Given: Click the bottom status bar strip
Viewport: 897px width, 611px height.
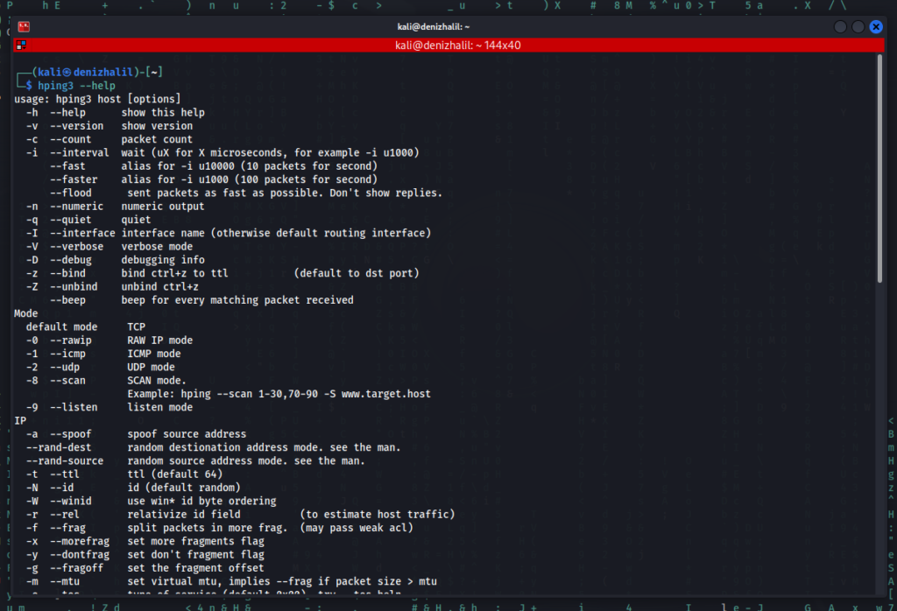Looking at the screenshot, I should click(x=448, y=605).
